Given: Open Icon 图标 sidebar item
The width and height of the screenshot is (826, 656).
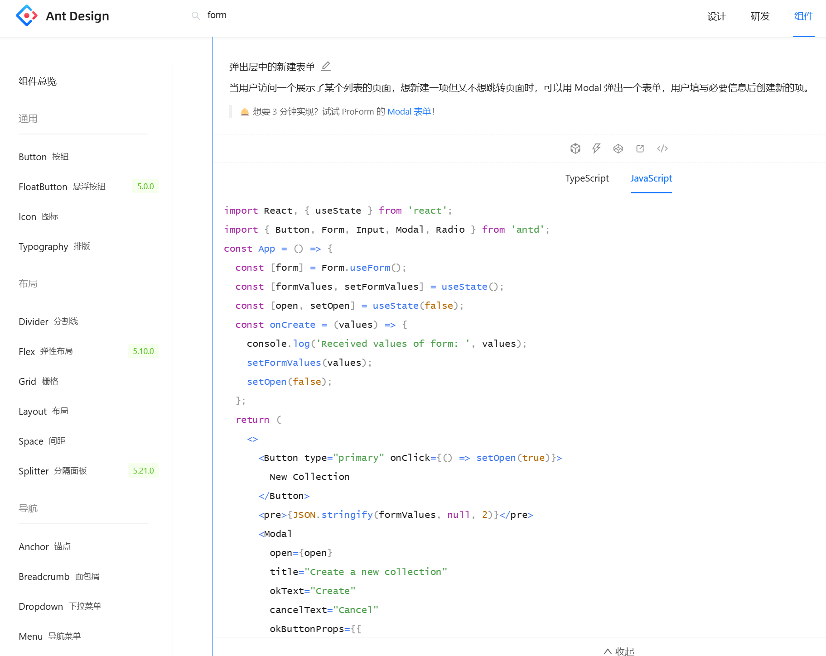Looking at the screenshot, I should [x=39, y=216].
